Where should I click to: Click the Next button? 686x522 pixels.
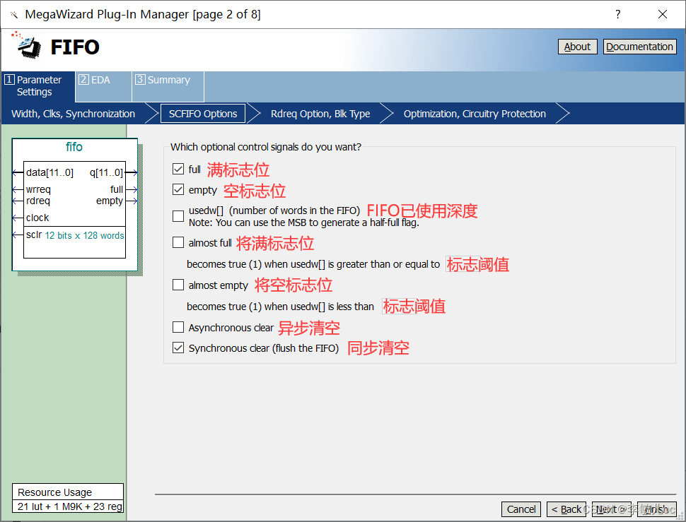(x=611, y=509)
